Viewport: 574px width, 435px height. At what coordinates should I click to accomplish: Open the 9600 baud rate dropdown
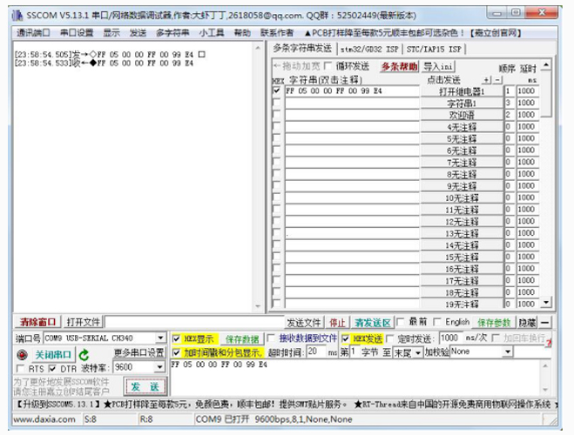point(159,367)
